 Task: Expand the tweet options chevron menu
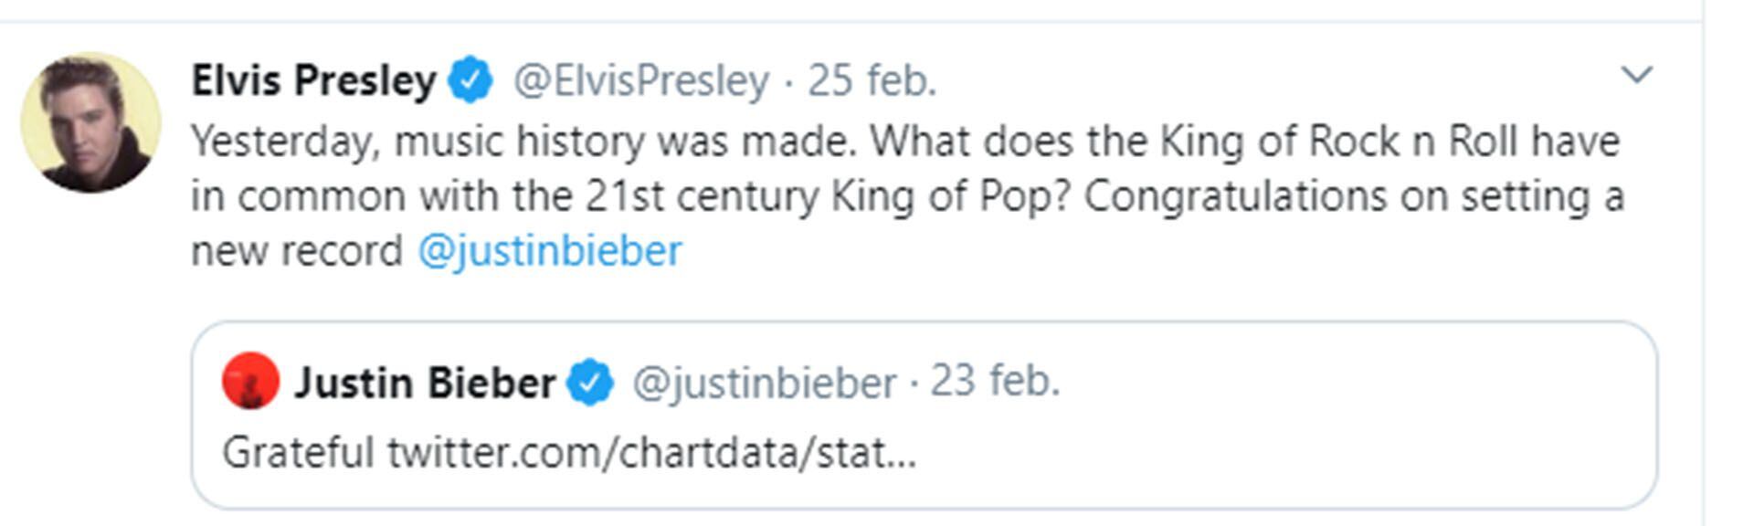pyautogui.click(x=1636, y=75)
